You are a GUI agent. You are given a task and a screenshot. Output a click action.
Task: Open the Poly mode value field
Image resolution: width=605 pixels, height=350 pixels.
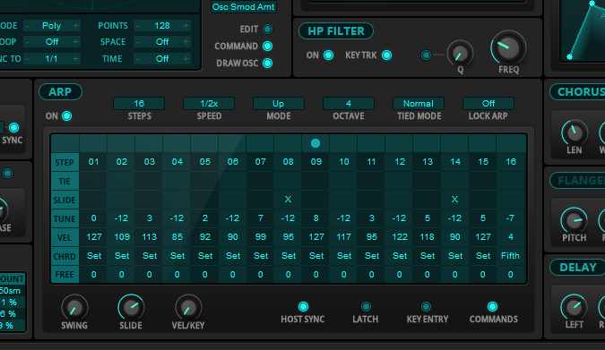pos(52,25)
